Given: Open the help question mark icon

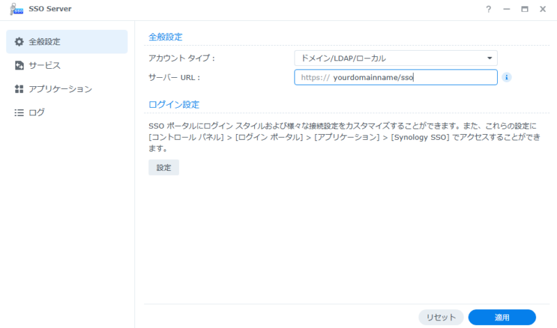Looking at the screenshot, I should click(x=489, y=9).
